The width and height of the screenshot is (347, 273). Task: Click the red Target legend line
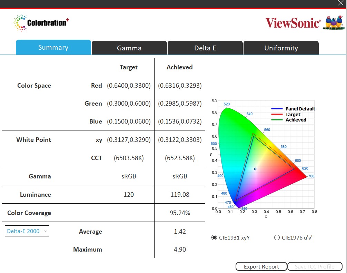pos(277,114)
